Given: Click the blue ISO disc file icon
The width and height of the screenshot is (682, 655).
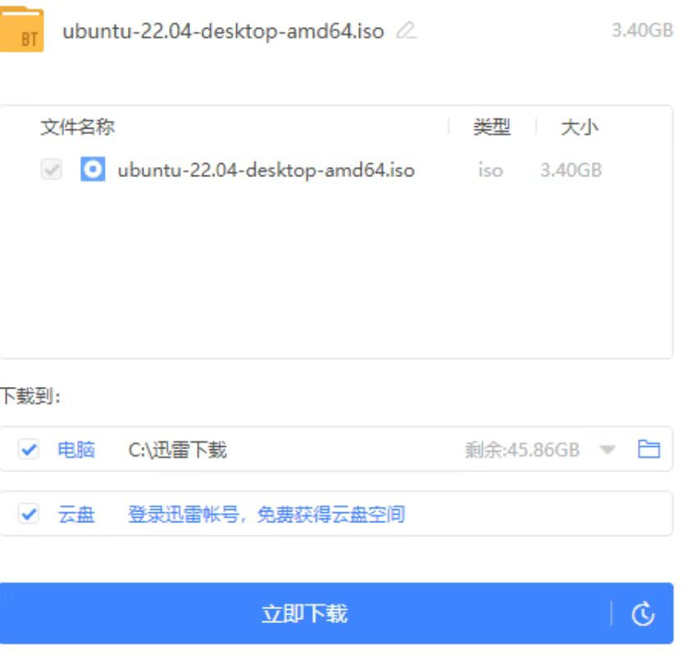Looking at the screenshot, I should (93, 170).
